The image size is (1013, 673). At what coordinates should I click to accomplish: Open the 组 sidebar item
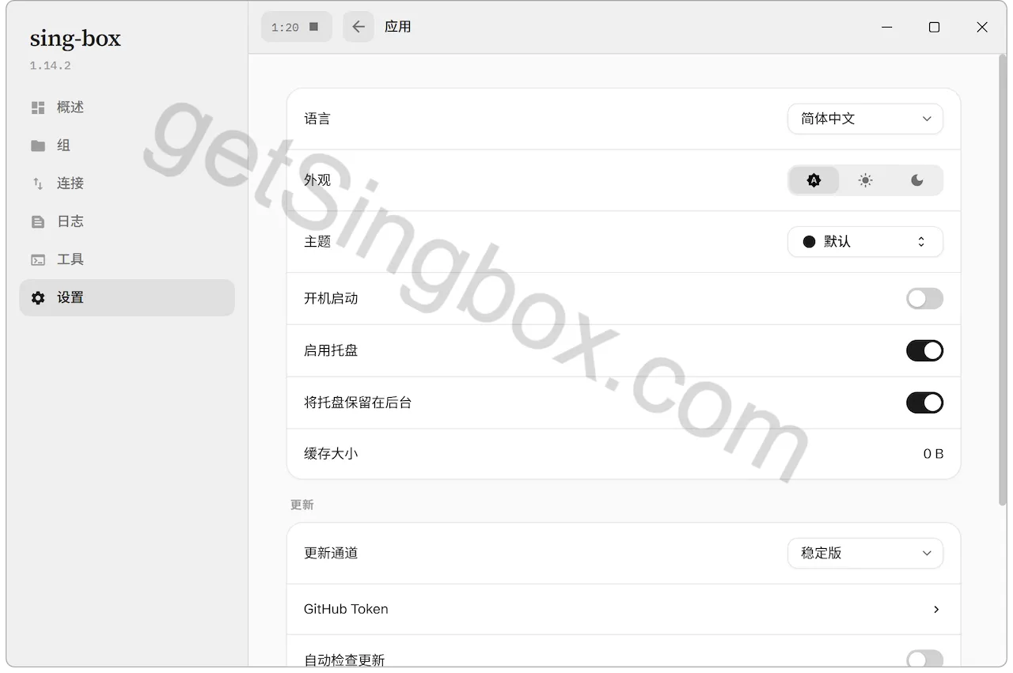pos(127,146)
